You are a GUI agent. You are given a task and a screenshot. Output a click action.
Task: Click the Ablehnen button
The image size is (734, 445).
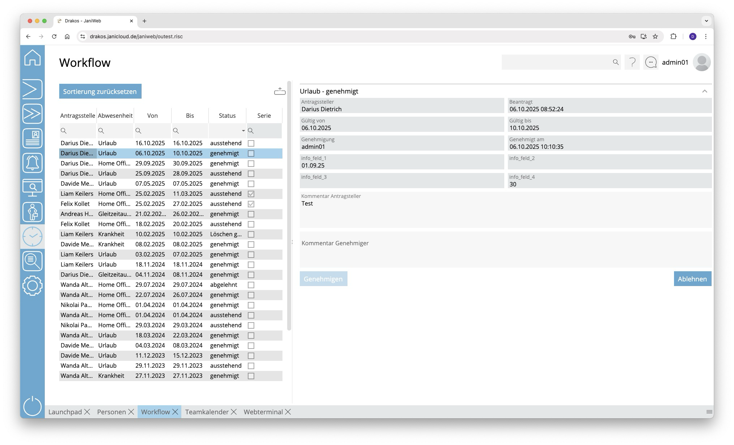click(692, 279)
